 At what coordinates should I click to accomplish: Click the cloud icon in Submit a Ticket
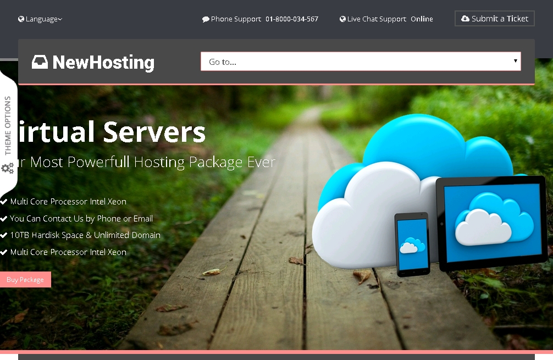[465, 19]
